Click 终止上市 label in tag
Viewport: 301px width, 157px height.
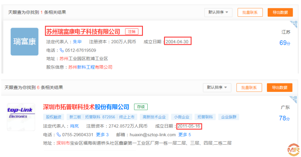(x=127, y=117)
